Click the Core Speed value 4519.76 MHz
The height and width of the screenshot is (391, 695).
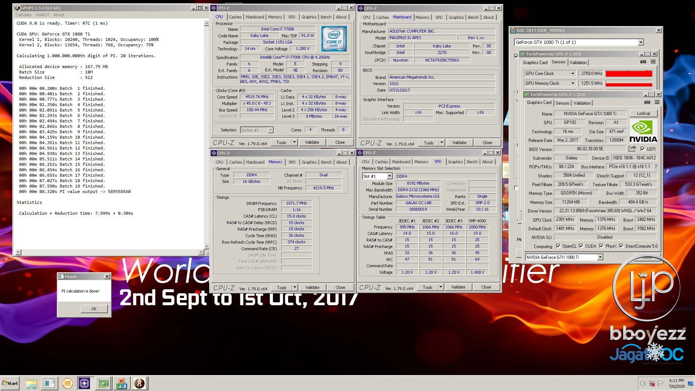[x=257, y=97]
